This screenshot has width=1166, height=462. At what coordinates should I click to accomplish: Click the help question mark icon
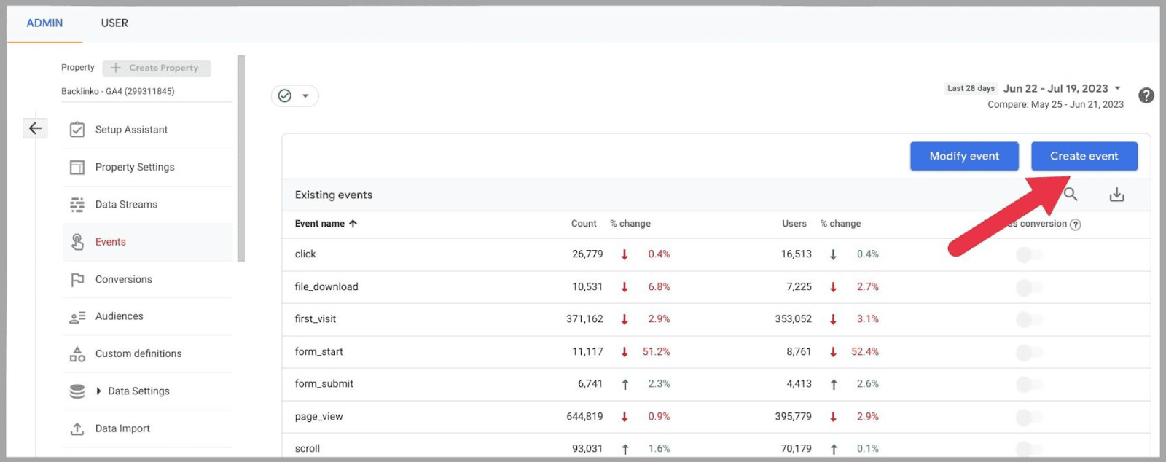pos(1146,95)
